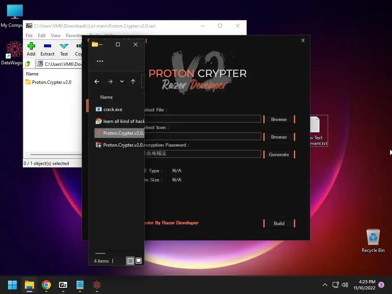Open the Edit menu in 7-Zip
Screen dimensions: 392x294
coord(41,36)
